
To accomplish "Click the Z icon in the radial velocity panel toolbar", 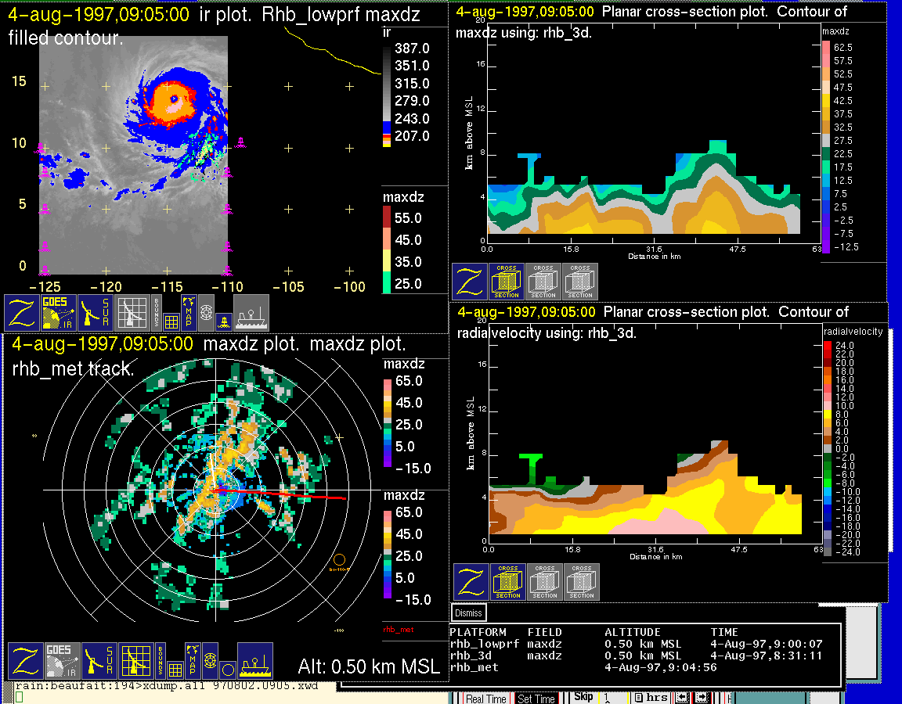I will tap(471, 582).
